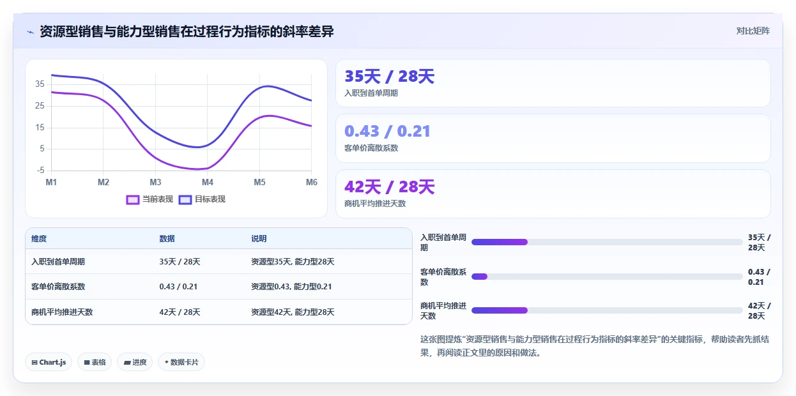Click the M3 axis label on chart
Screen dimensions: 796x396
155,183
